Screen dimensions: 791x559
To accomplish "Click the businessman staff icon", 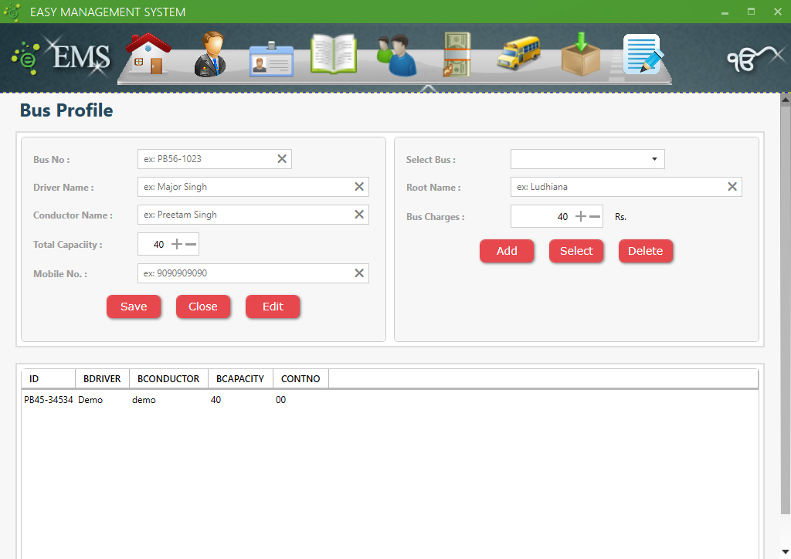I will coord(209,55).
